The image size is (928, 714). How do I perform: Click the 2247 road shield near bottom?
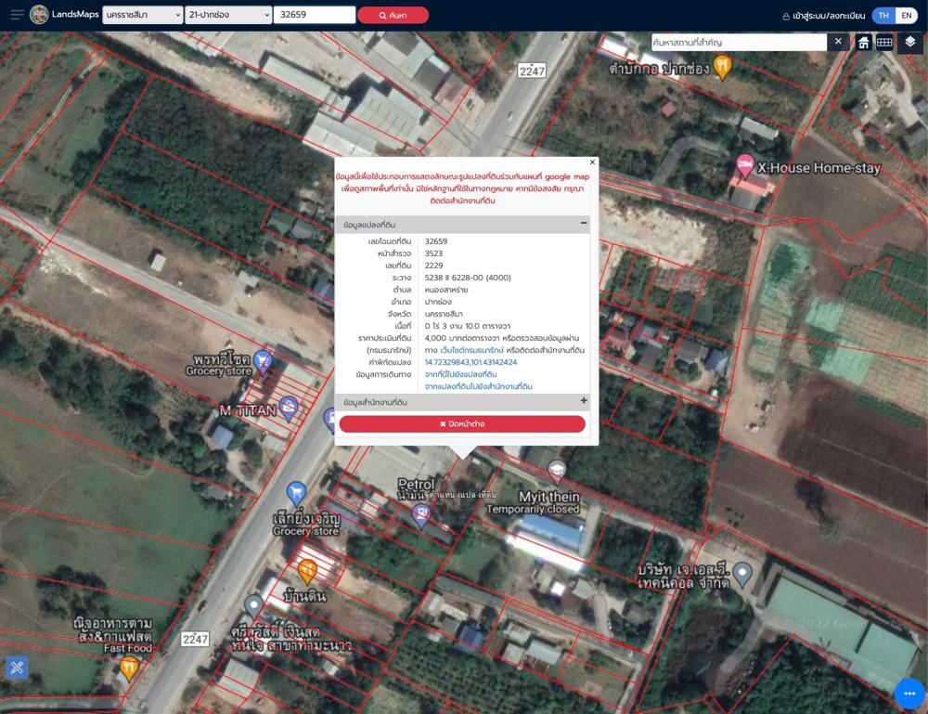coord(195,639)
